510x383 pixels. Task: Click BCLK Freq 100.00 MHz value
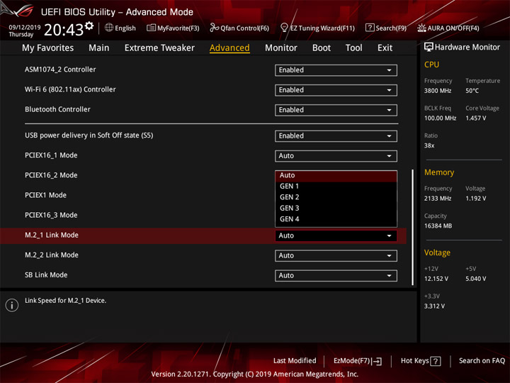[440, 118]
